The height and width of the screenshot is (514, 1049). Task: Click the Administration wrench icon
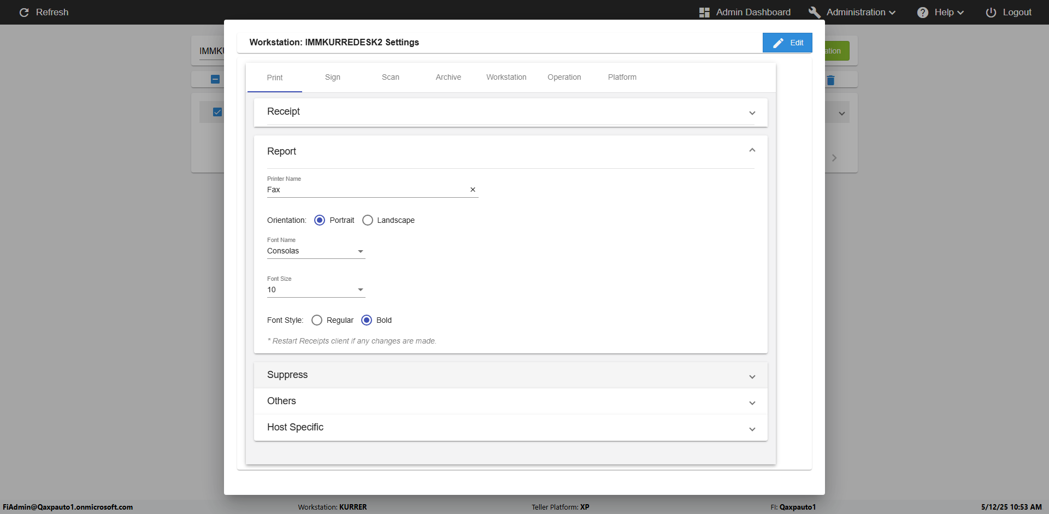(814, 12)
